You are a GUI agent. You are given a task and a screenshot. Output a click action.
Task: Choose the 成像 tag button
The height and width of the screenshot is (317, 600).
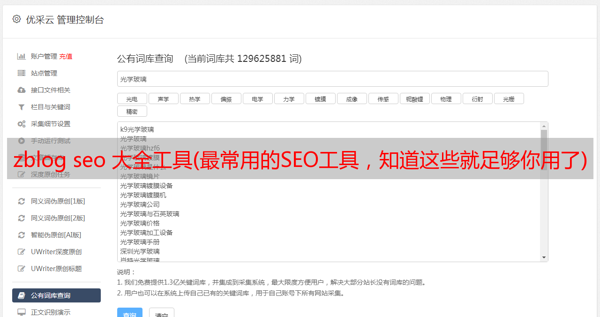[352, 98]
